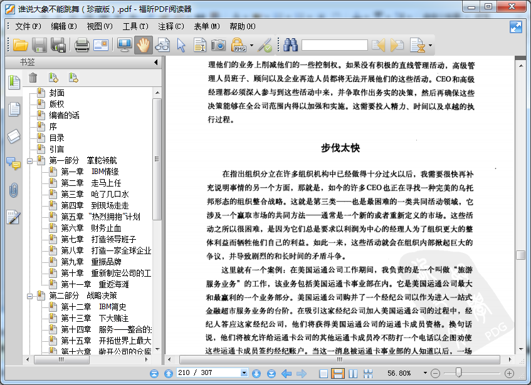Go to the first page button
The height and width of the screenshot is (385, 531).
154,374
